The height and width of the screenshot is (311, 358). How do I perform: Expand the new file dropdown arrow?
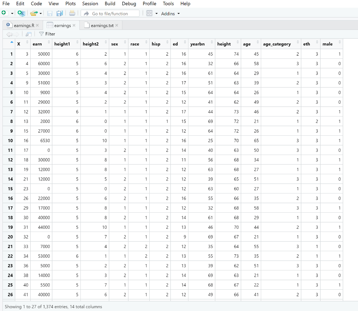point(12,13)
